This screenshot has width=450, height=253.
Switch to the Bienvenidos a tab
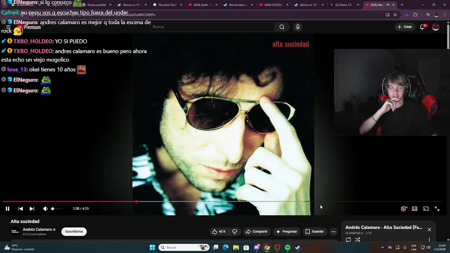[238, 5]
